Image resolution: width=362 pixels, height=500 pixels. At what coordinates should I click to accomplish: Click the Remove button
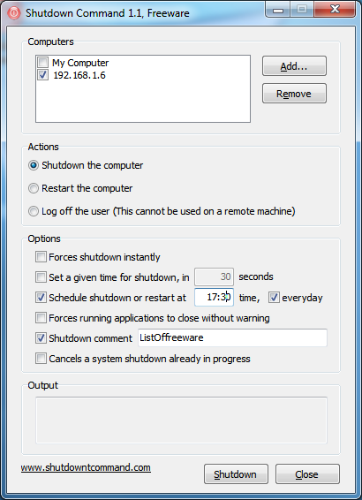[294, 94]
